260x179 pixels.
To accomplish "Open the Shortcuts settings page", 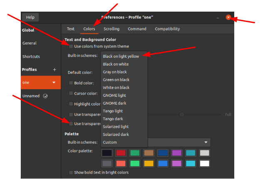I will (31, 56).
